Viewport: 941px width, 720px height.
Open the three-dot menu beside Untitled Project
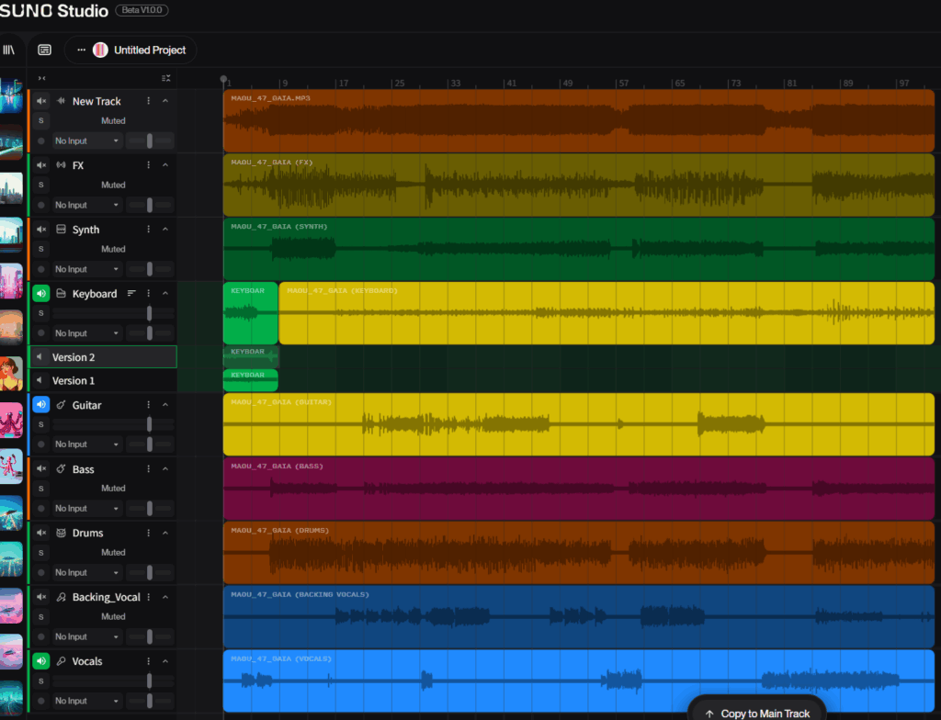pos(81,50)
